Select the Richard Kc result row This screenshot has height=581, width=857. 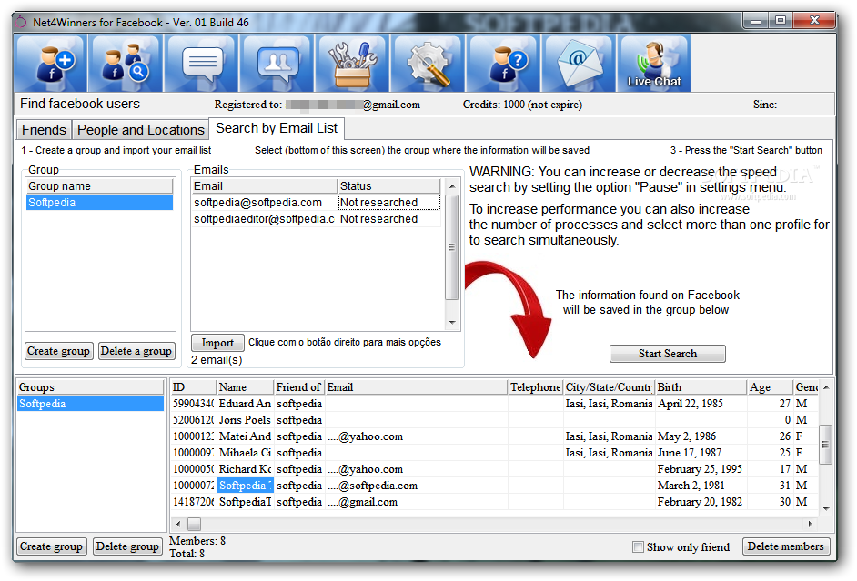coord(495,469)
